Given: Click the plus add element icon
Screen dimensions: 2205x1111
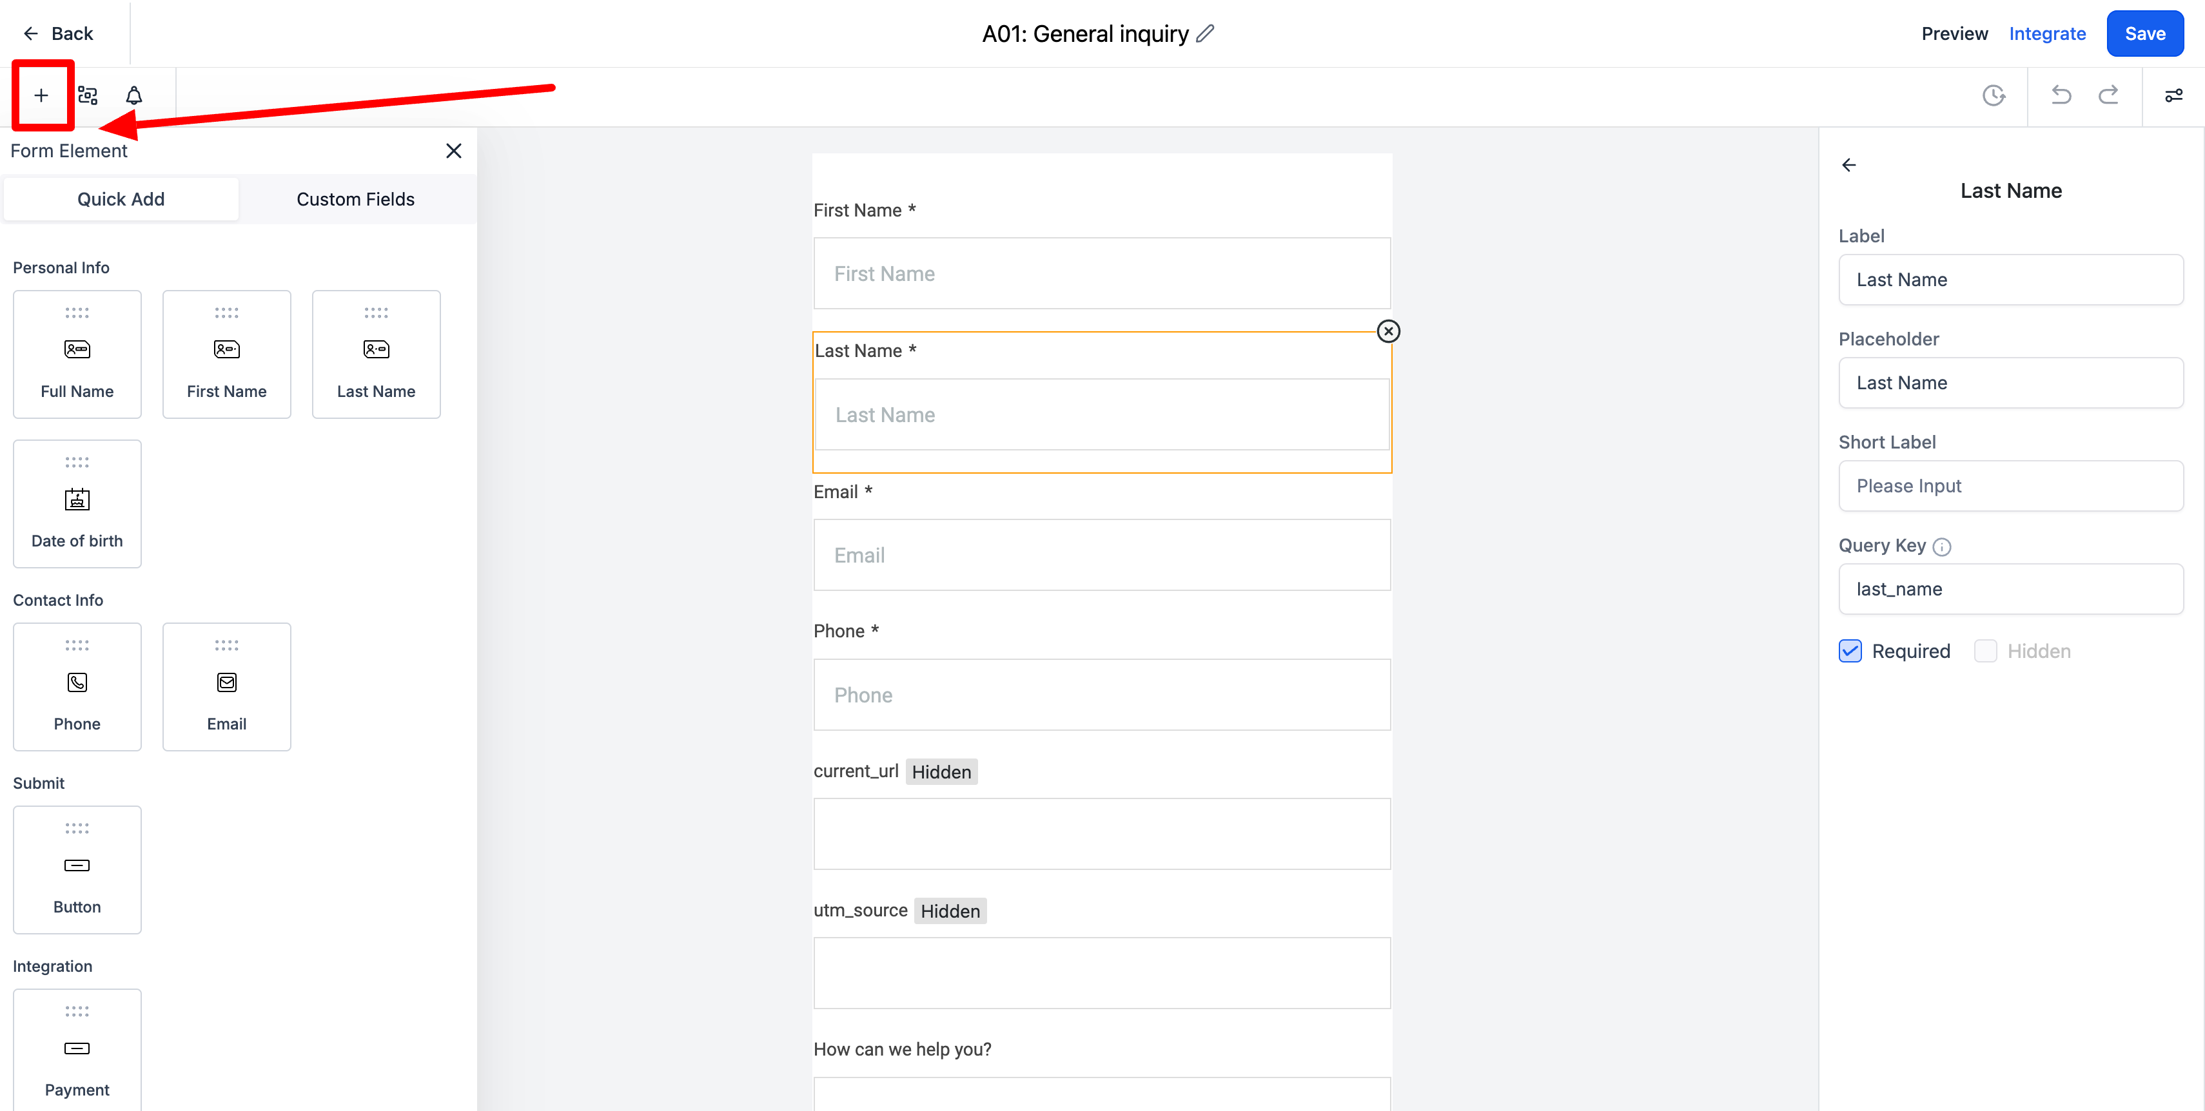Looking at the screenshot, I should click(41, 96).
